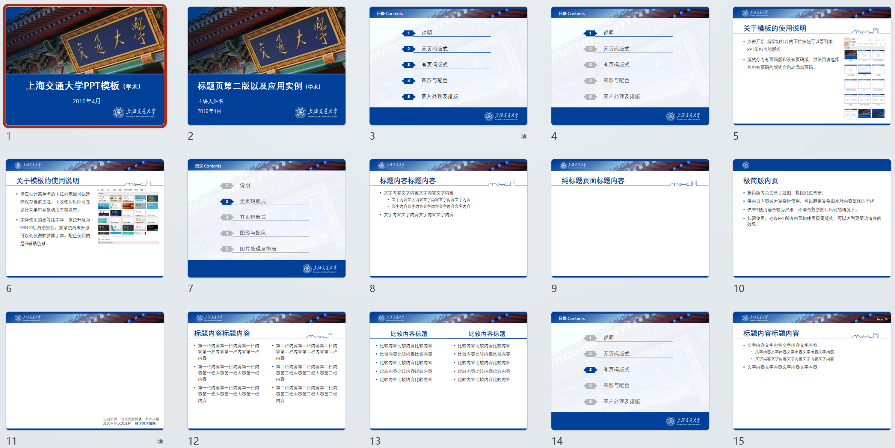Select slide 14 contents with 有页码版式 highlighted
895x448 pixels.
(x=630, y=371)
